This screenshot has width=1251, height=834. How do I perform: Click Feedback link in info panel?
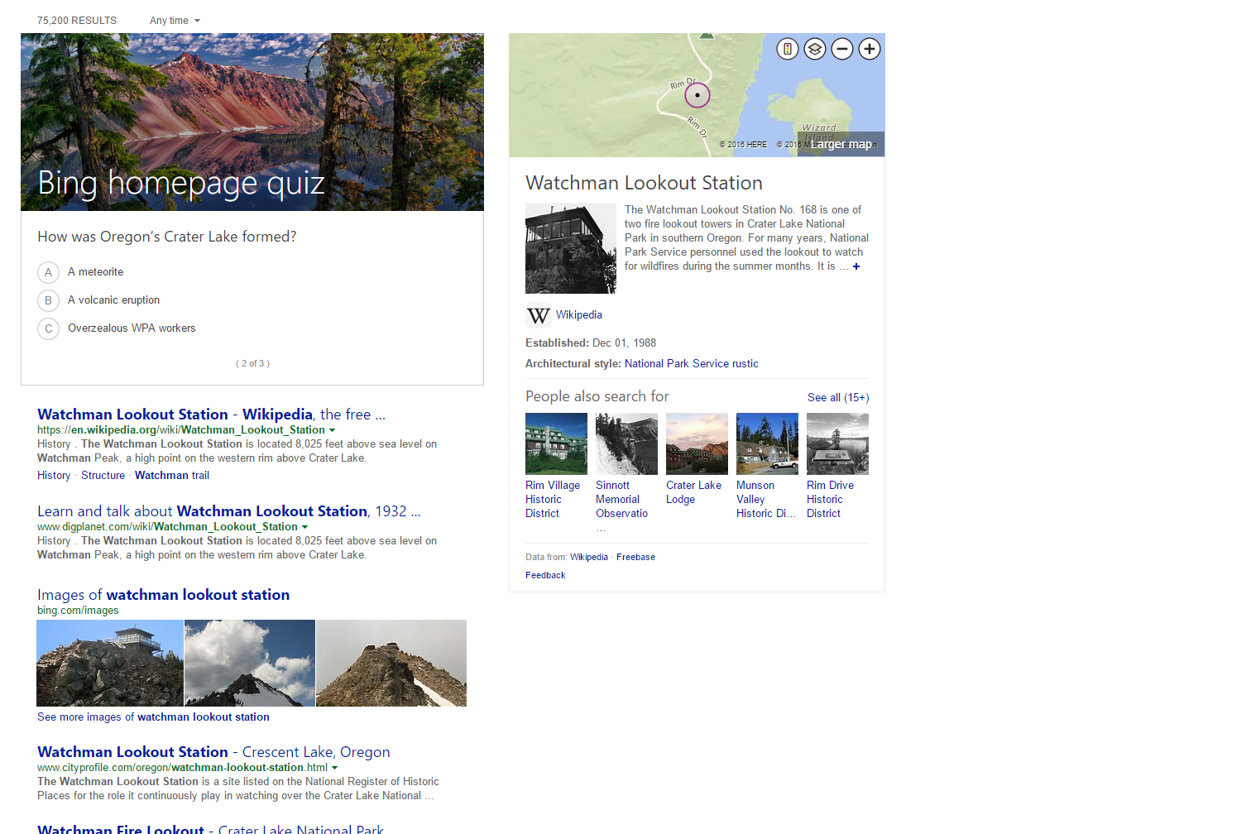tap(545, 576)
